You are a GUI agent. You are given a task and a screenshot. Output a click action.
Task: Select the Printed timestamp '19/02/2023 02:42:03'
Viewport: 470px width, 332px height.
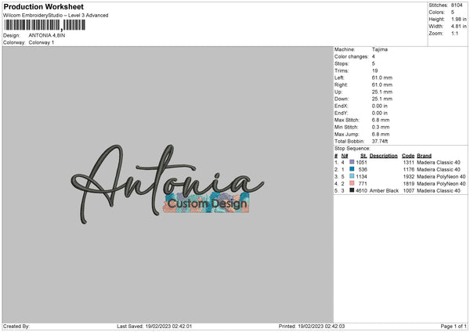click(321, 327)
